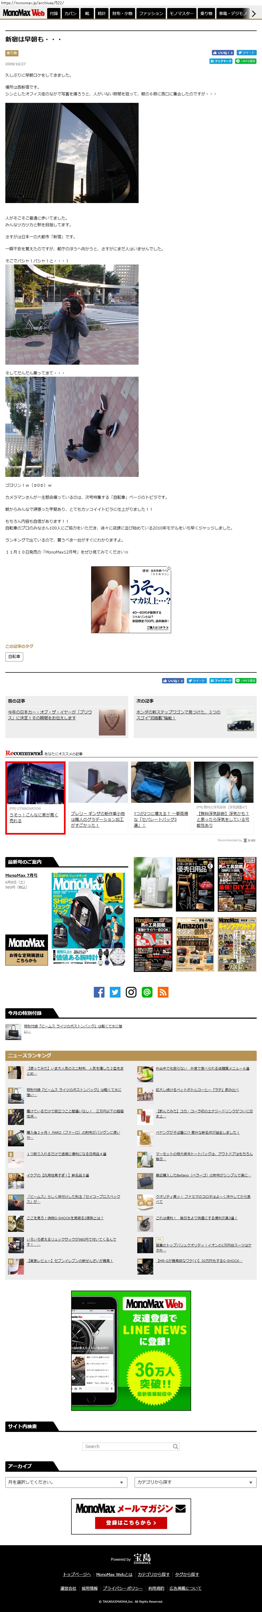This screenshot has height=1612, width=262.
Task: Open ranking 19 セブンイレブン実食レビュー article
Action: [x=69, y=1260]
